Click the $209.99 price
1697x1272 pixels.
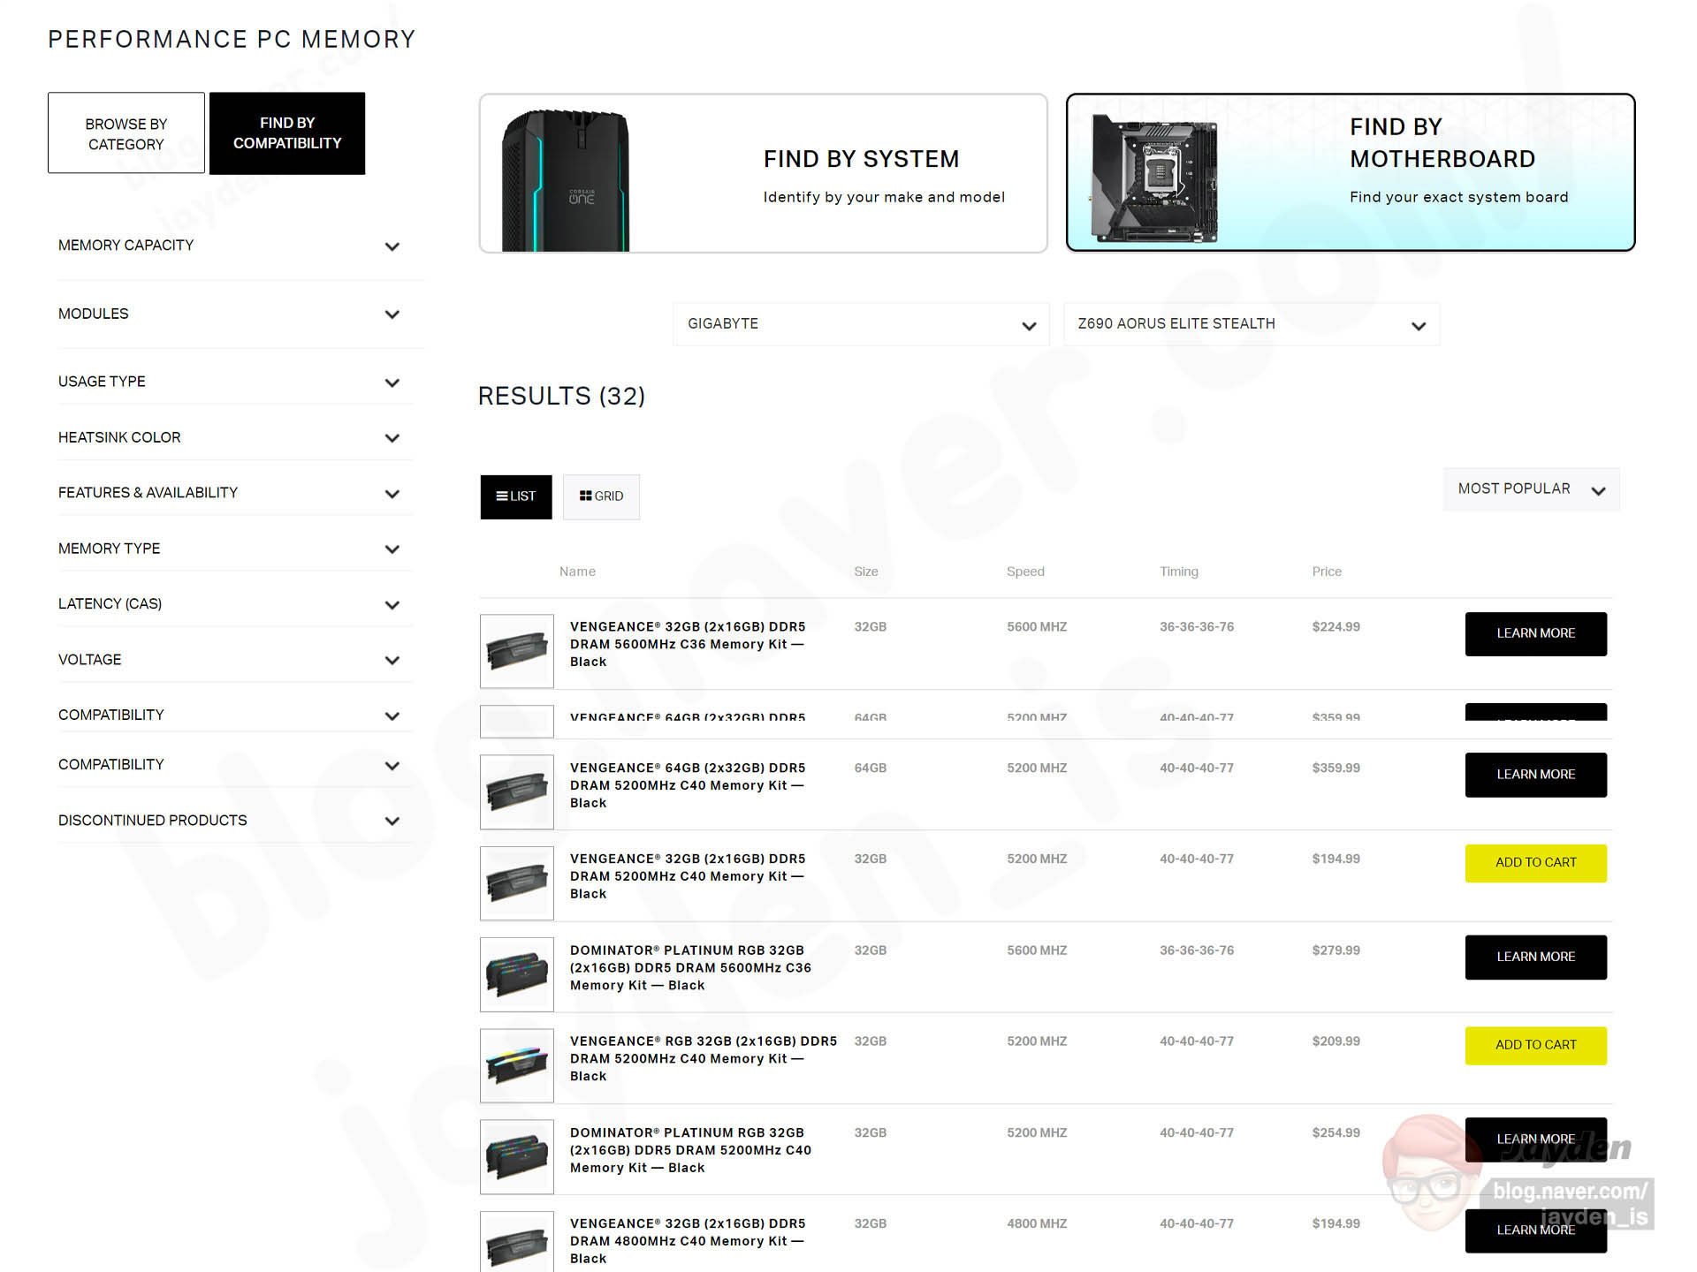tap(1336, 1041)
